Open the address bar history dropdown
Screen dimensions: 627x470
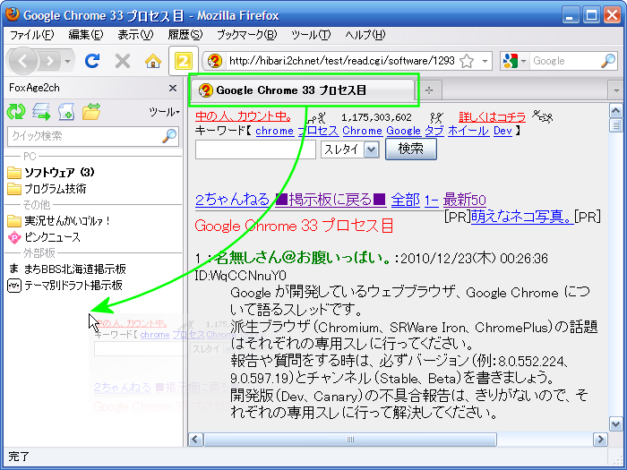coord(485,61)
